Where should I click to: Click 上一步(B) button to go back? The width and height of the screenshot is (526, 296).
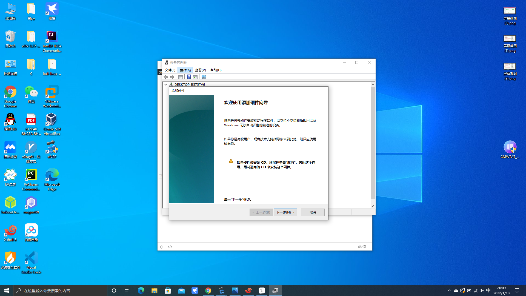coord(261,212)
